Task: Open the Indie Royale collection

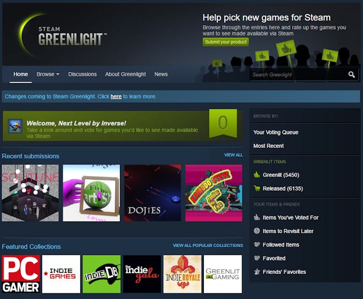Action: click(183, 274)
